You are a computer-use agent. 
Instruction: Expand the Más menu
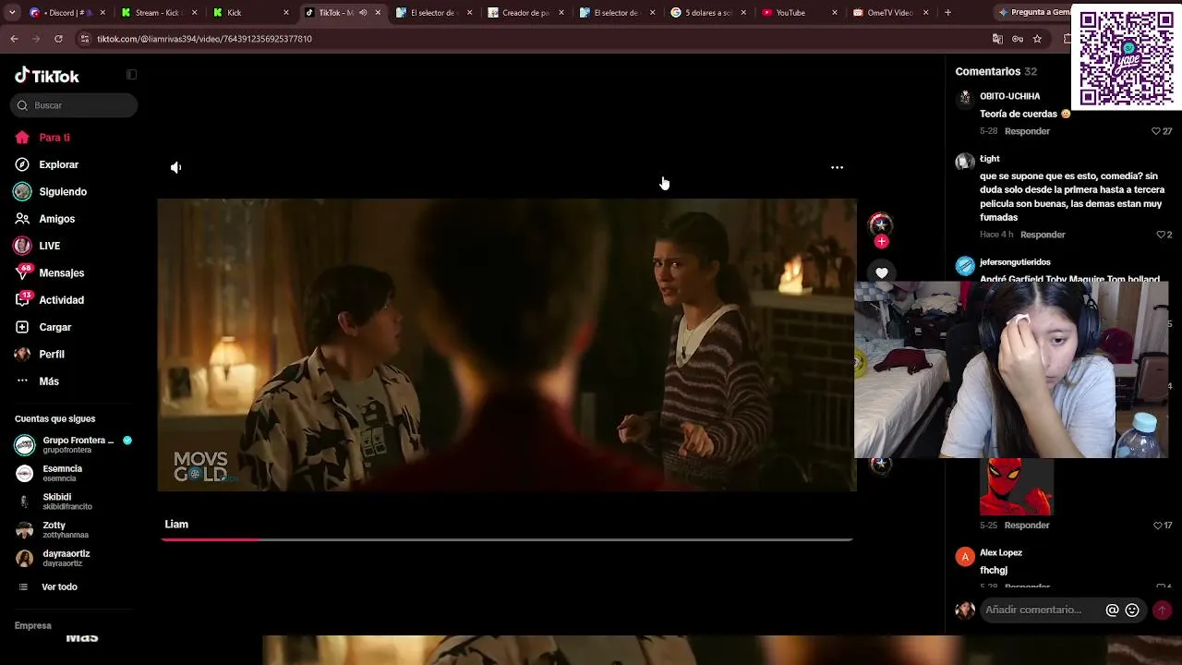(x=48, y=381)
